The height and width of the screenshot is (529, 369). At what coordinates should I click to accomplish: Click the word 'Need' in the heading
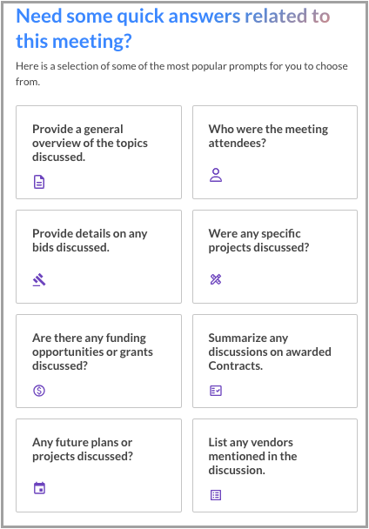click(x=38, y=16)
